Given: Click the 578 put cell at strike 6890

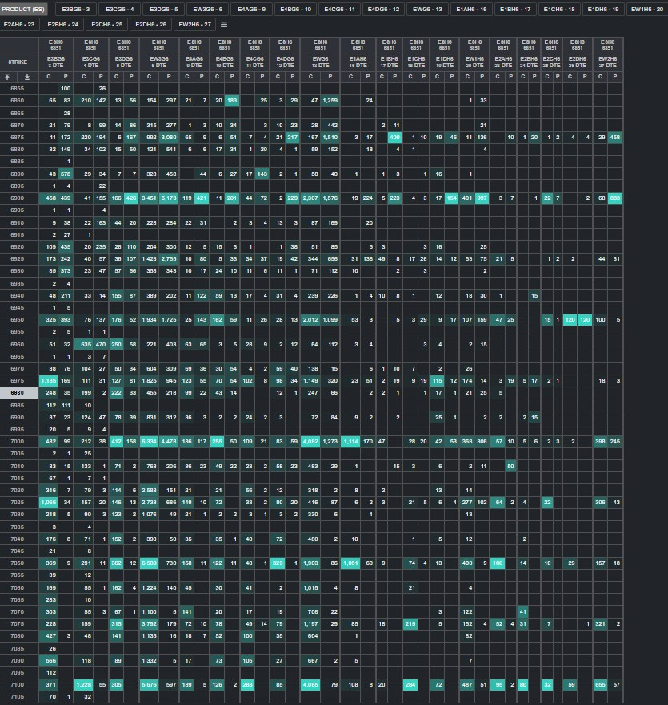Looking at the screenshot, I should click(66, 174).
